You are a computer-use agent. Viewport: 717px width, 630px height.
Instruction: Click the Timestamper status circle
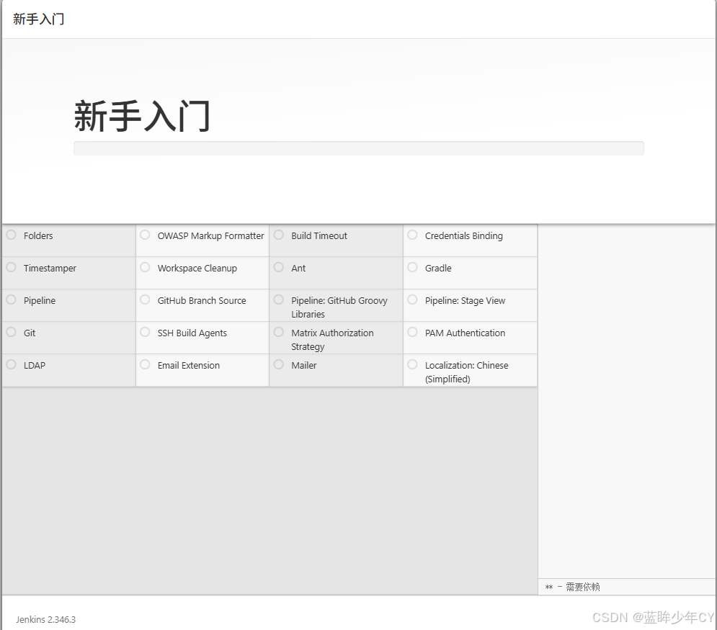tap(12, 267)
